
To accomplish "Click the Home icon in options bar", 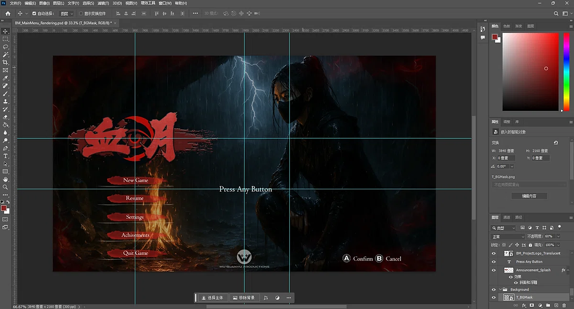I will 8,13.
